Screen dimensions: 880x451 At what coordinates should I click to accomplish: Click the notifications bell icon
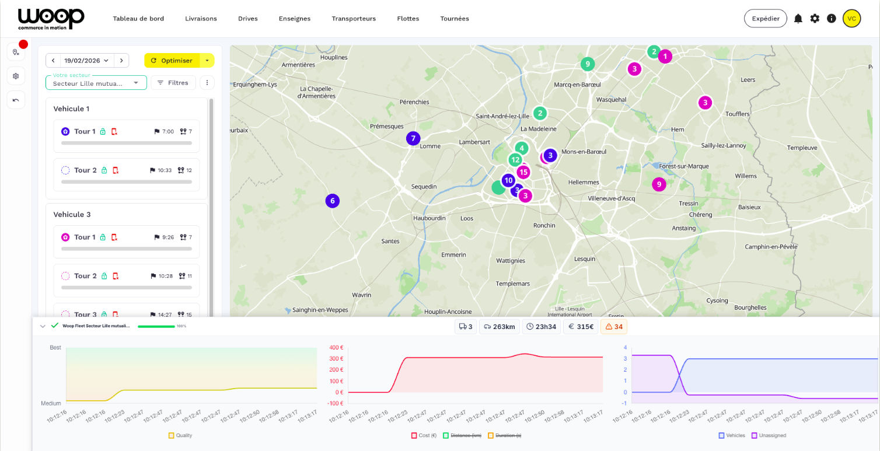pyautogui.click(x=798, y=19)
